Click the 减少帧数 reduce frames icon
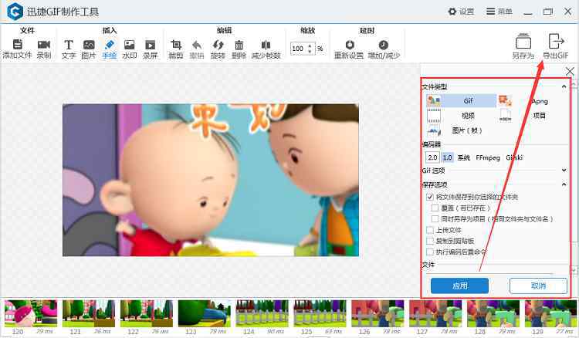Viewport: 579px width, 338px height. pos(266,45)
